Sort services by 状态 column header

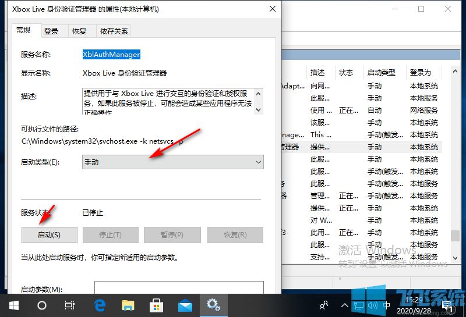pyautogui.click(x=349, y=73)
